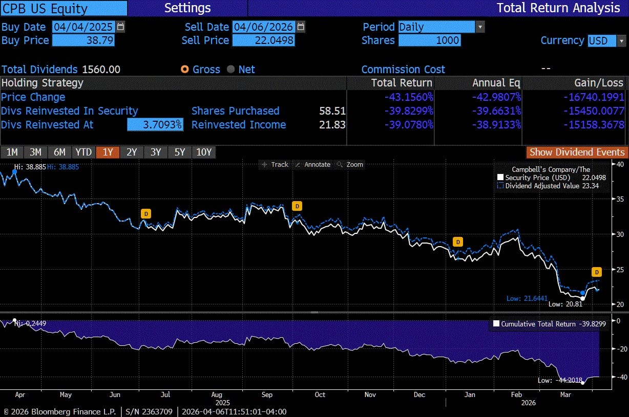Viewport: 629px width, 417px height.
Task: Switch to the 5Y chart range tab
Action: [179, 152]
